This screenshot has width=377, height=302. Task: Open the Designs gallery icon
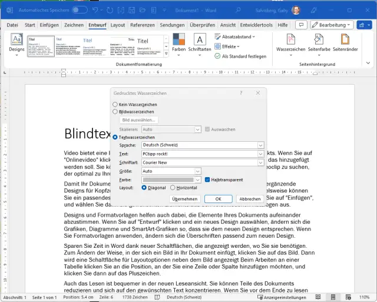click(x=17, y=42)
